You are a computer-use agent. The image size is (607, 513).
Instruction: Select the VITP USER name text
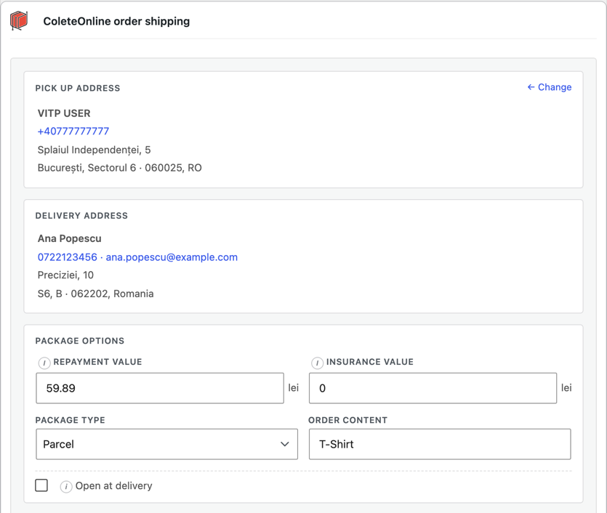pos(64,113)
